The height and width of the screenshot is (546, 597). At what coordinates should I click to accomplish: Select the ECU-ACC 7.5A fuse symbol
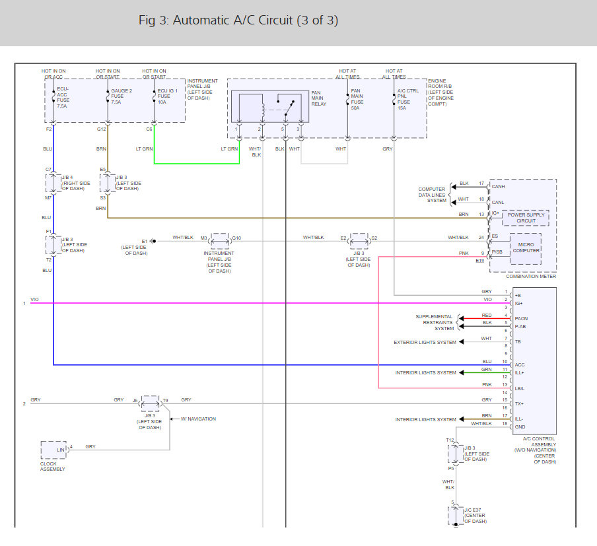click(53, 98)
